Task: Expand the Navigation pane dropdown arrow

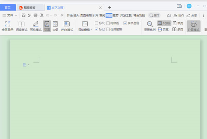Action: (91, 29)
